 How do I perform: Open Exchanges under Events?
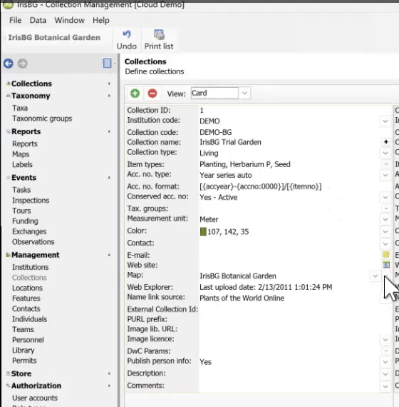(x=29, y=231)
